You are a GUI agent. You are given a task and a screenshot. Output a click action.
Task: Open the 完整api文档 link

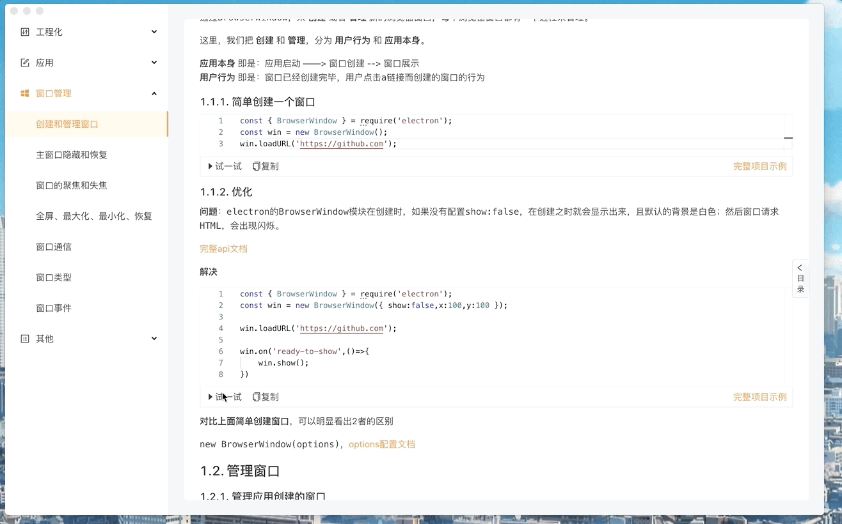[223, 249]
